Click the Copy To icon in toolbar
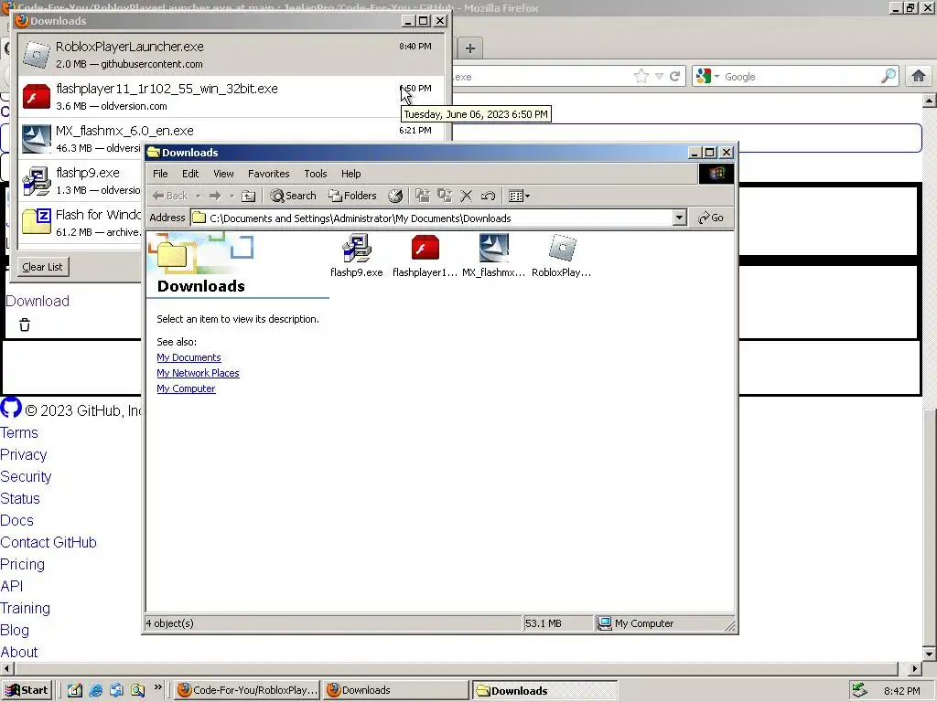The width and height of the screenshot is (937, 702). pyautogui.click(x=444, y=196)
